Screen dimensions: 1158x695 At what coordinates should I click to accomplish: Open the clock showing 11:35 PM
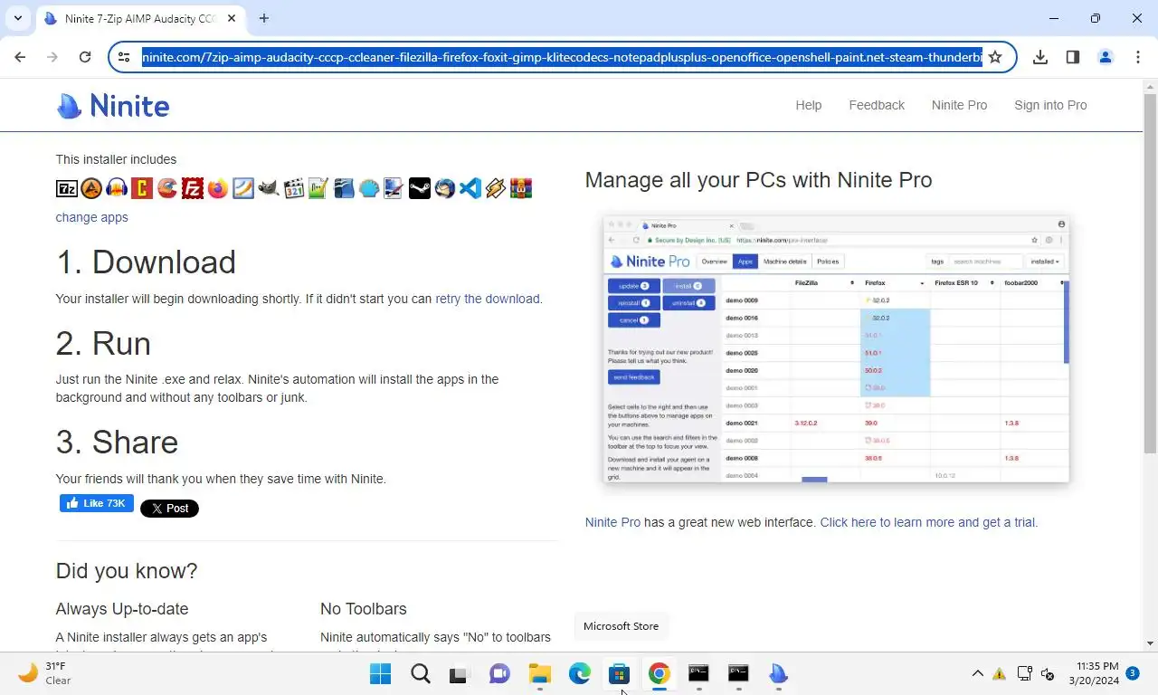(x=1094, y=673)
